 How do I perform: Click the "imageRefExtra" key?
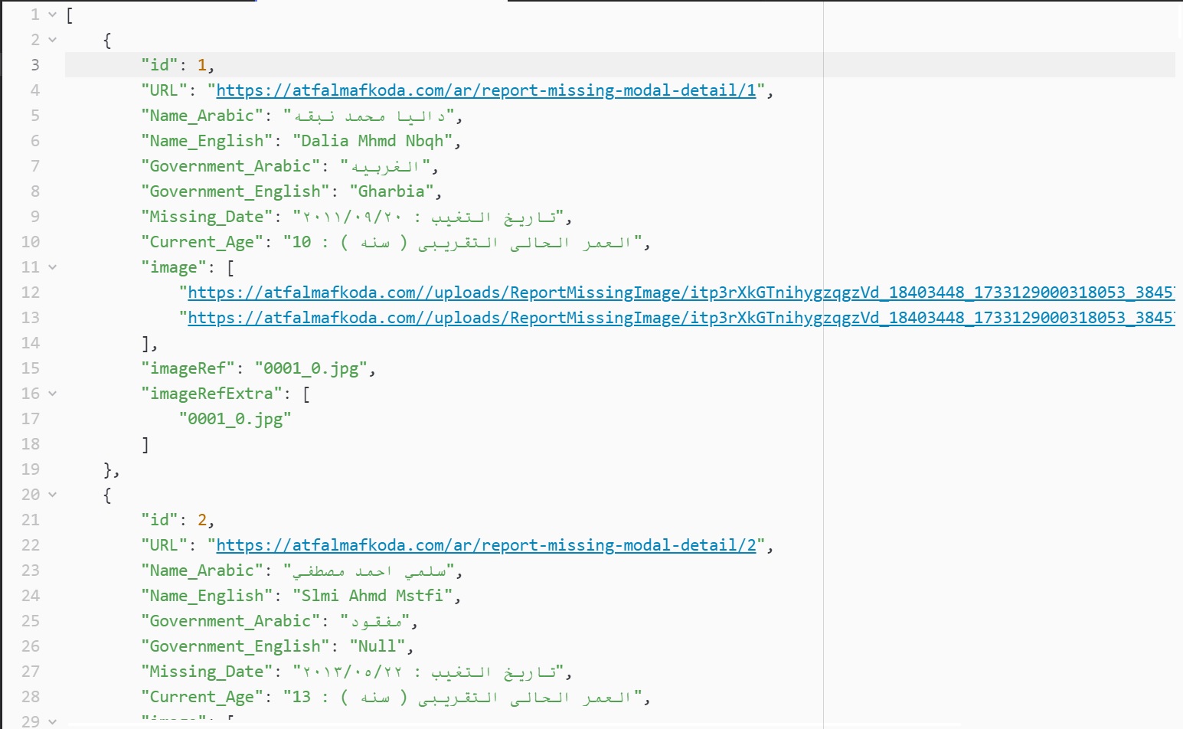(x=211, y=394)
